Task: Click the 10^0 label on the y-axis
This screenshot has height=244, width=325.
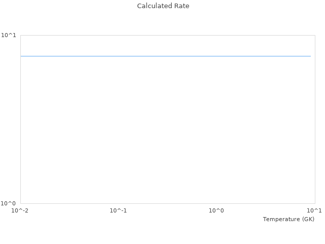Action: point(9,203)
